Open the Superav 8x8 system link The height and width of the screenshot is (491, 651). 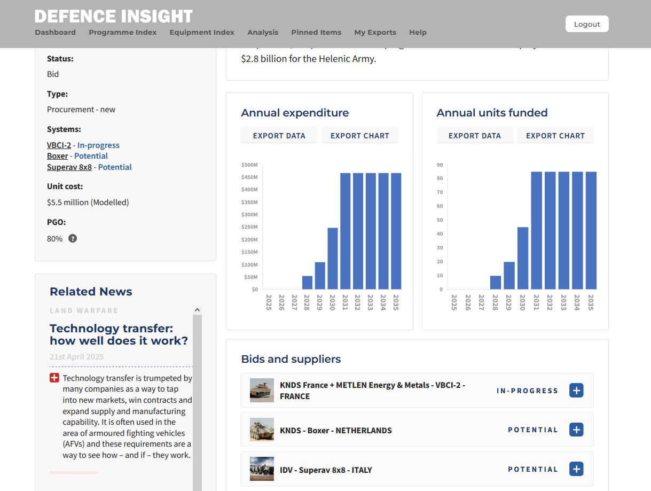[69, 167]
